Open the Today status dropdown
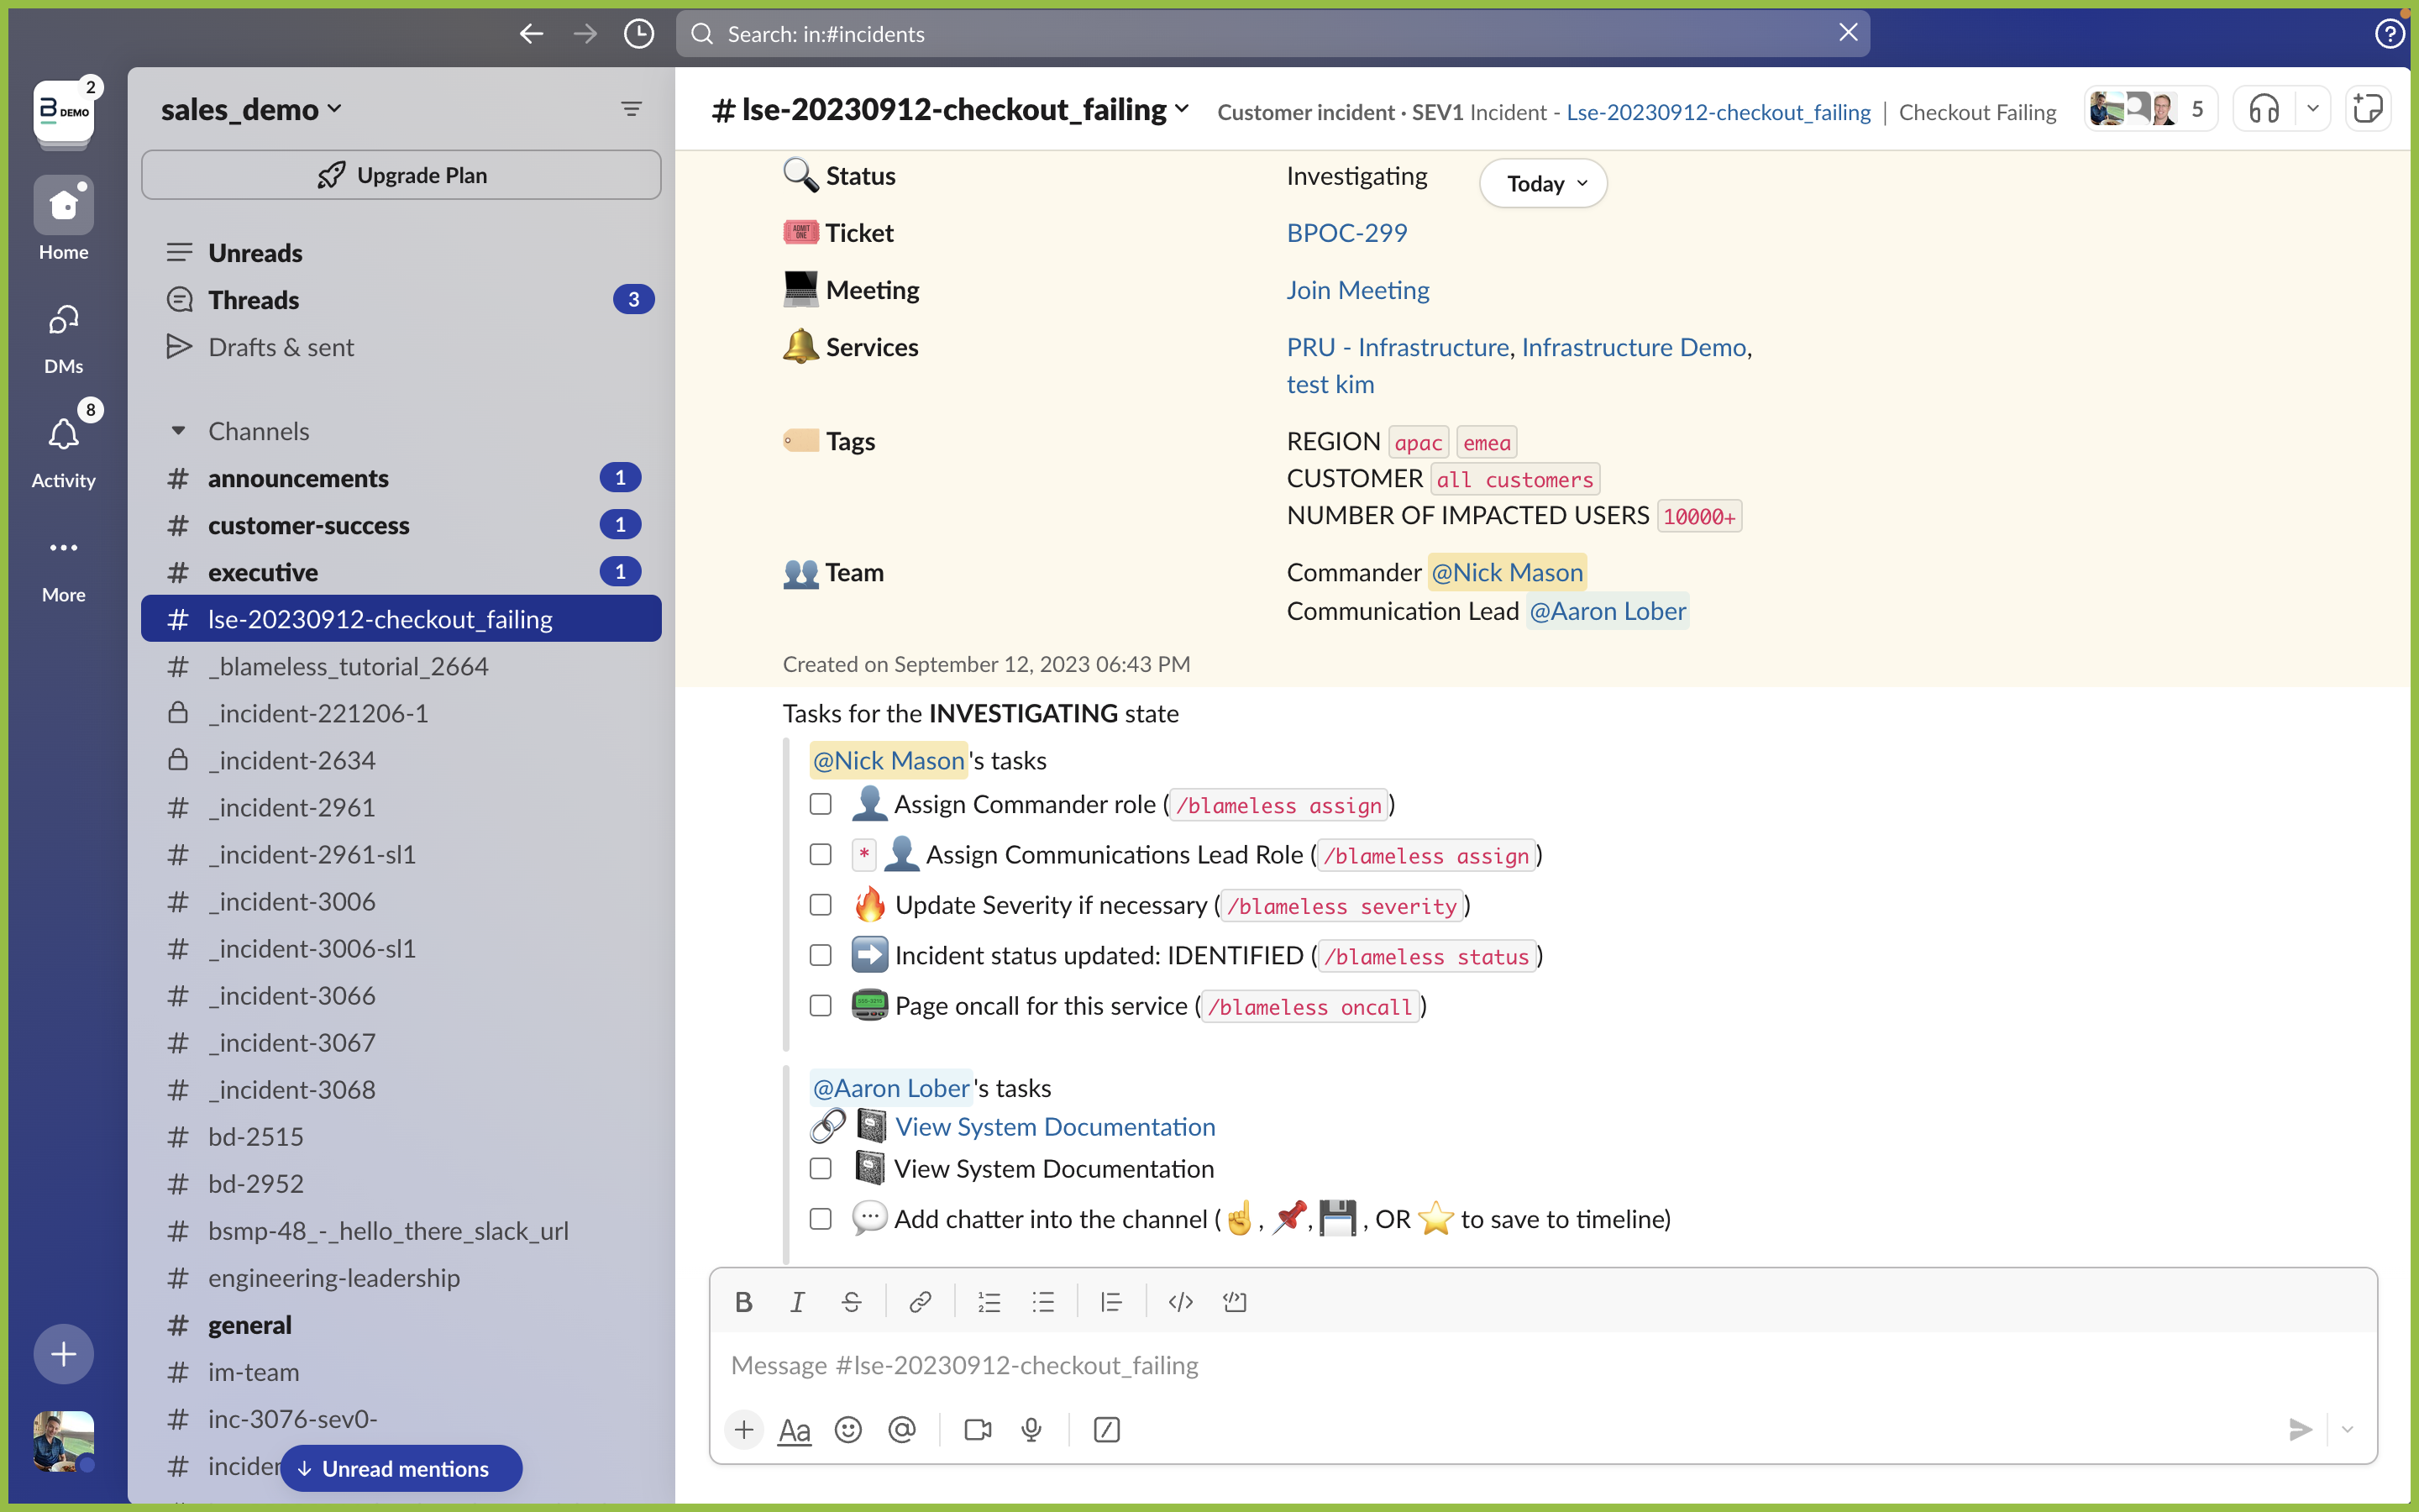The height and width of the screenshot is (1512, 2419). (x=1541, y=183)
